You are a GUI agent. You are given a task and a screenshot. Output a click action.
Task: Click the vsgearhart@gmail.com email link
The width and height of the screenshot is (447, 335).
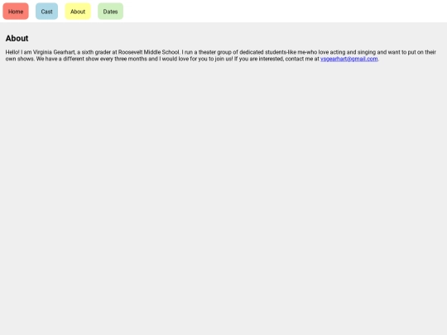[349, 59]
